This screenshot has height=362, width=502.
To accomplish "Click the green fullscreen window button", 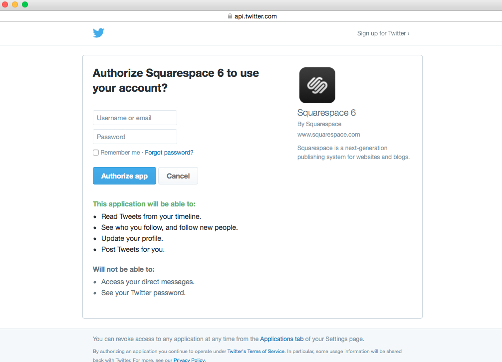I will point(25,4).
